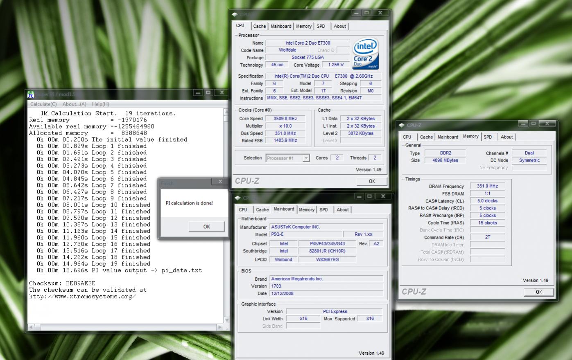The image size is (572, 360).
Task: Click Manufacturer field ASUSTeK Computer INC.
Action: pyautogui.click(x=326, y=227)
